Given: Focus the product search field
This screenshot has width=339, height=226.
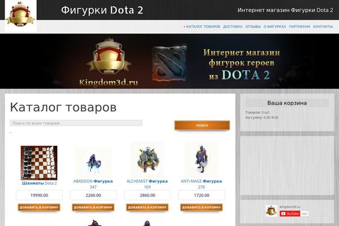Looking at the screenshot, I should click(x=76, y=123).
